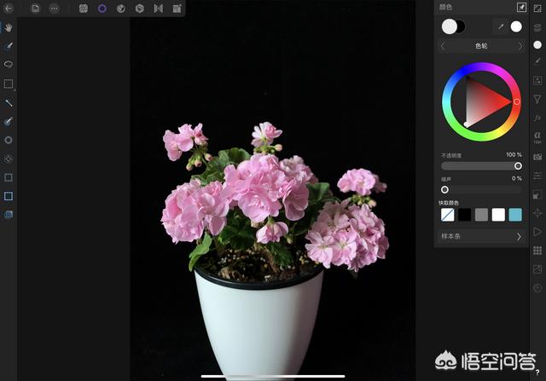Tap the back arrow to exit document
The width and height of the screenshot is (546, 381).
click(x=9, y=9)
